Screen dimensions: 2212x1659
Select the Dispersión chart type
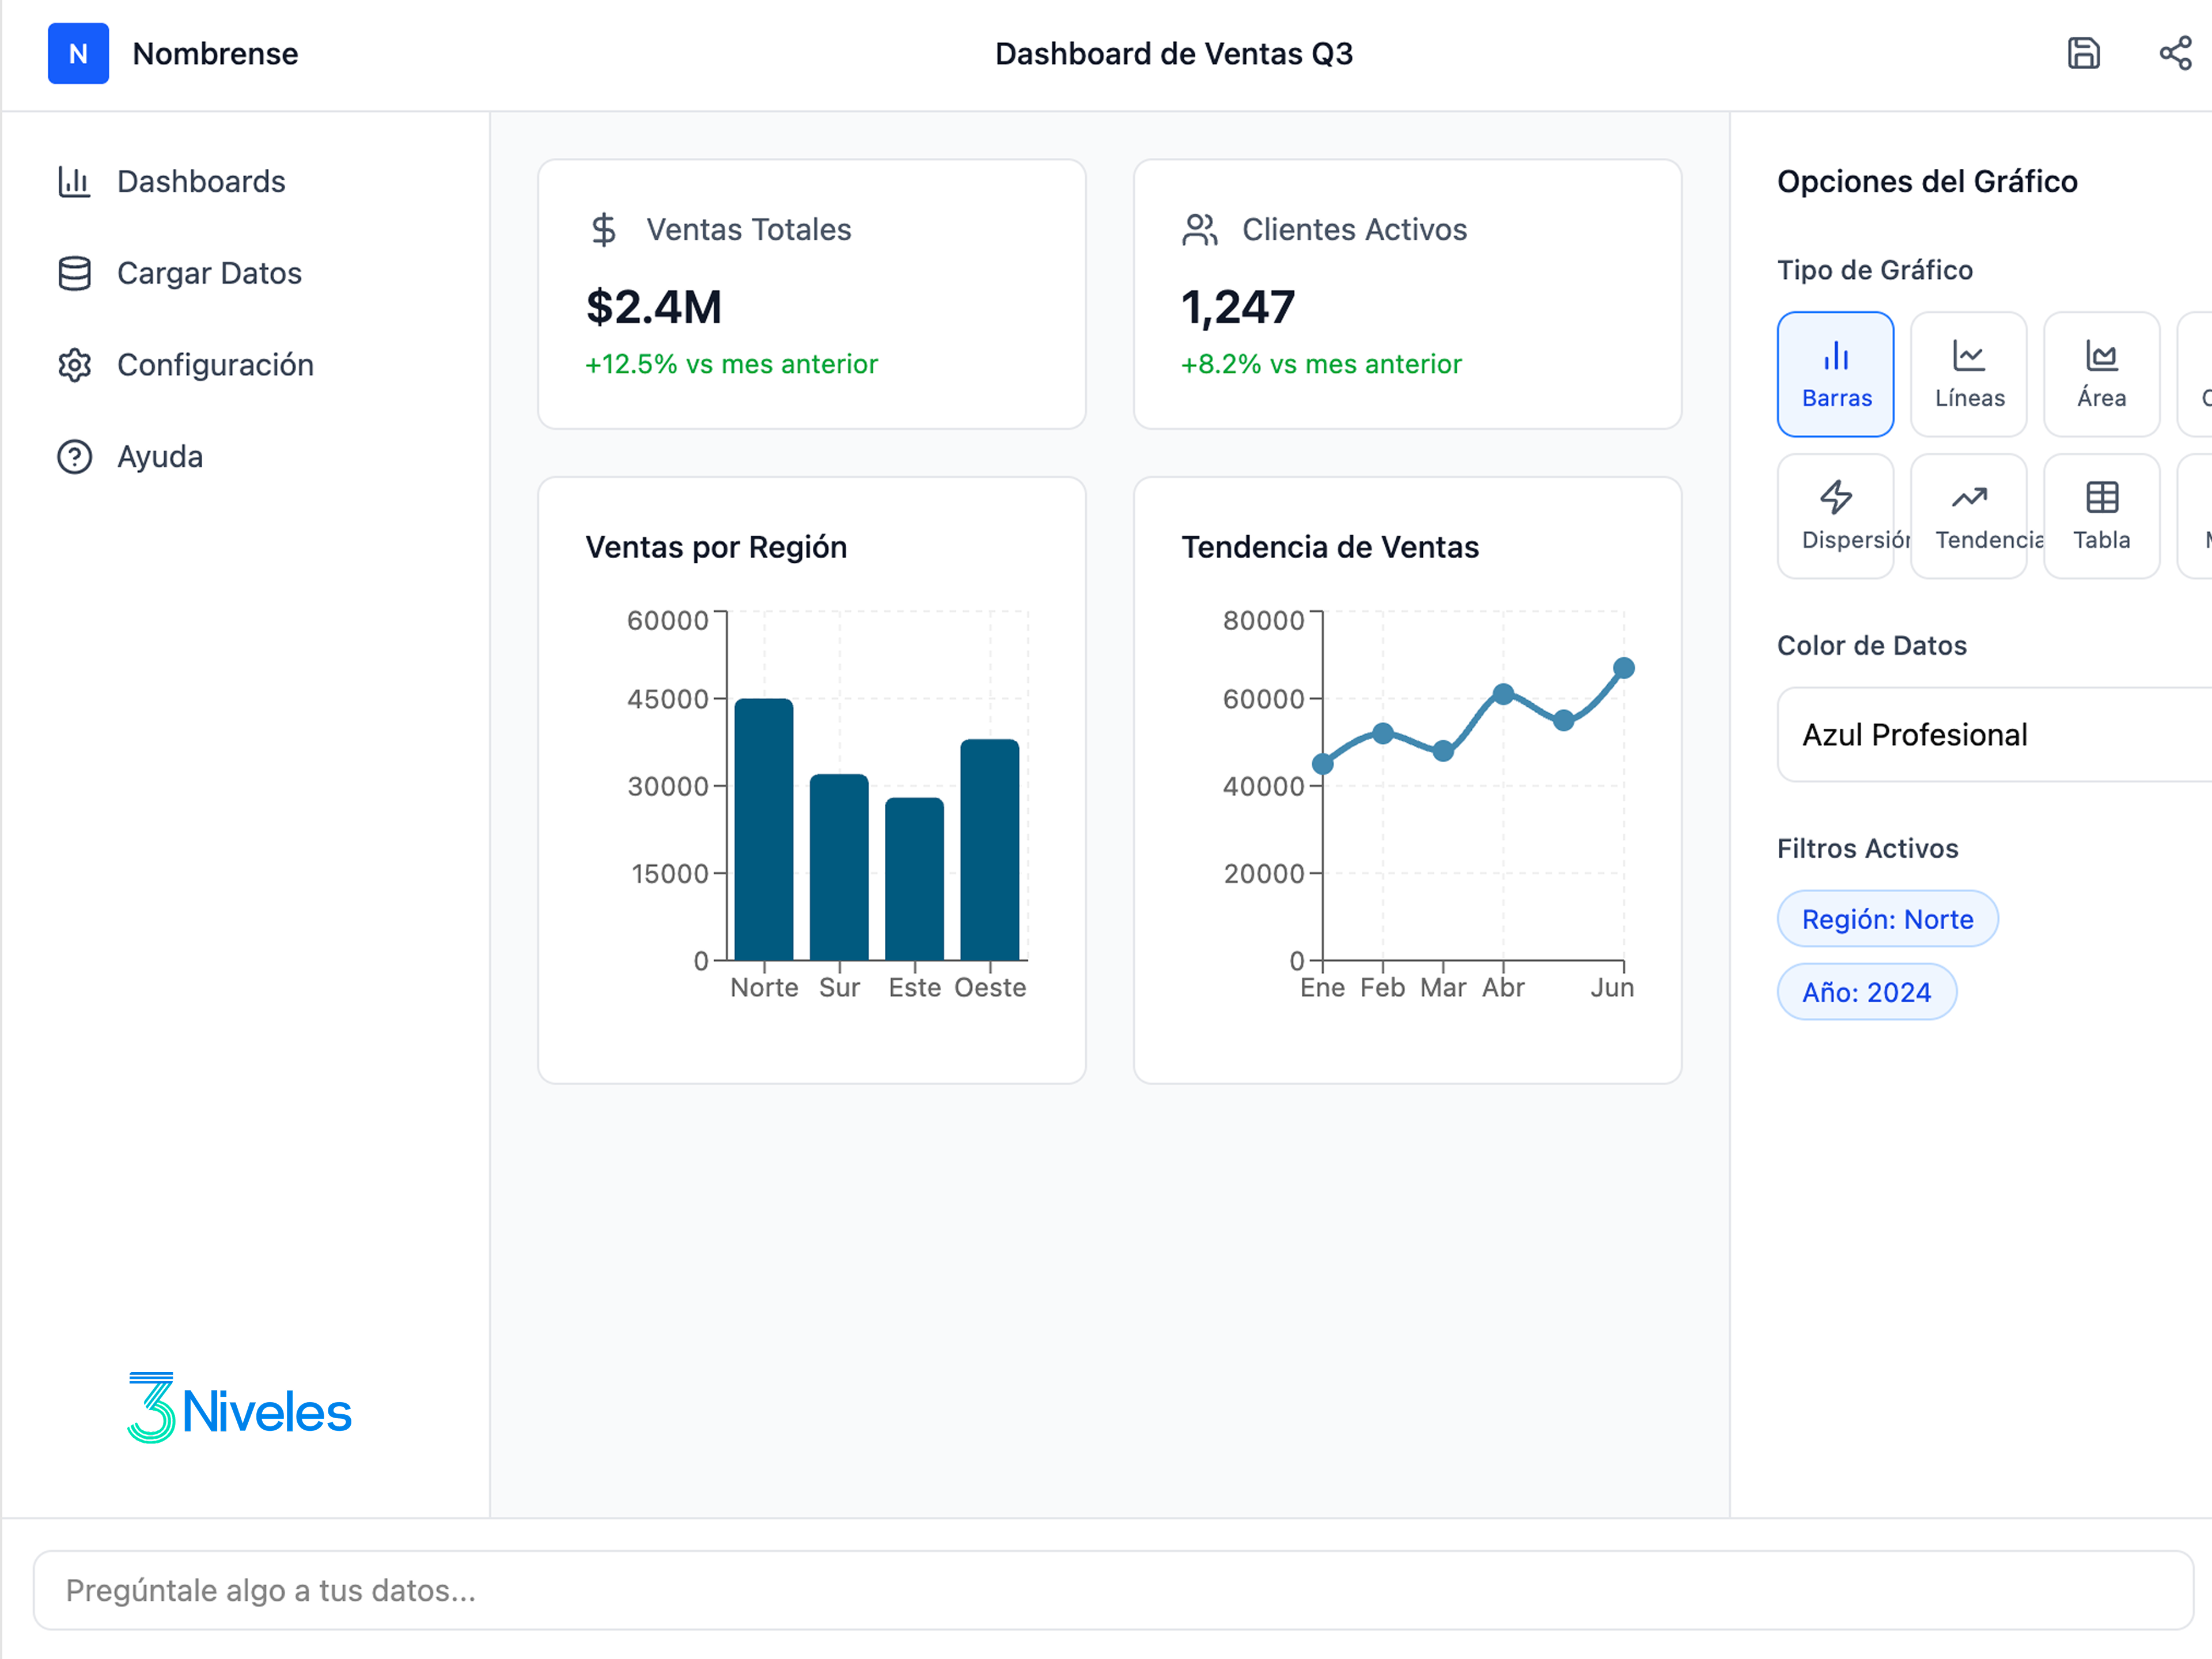point(1835,516)
